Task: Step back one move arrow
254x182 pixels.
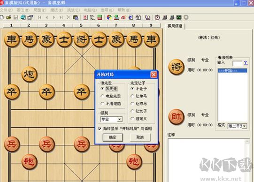Action: [x=47, y=17]
